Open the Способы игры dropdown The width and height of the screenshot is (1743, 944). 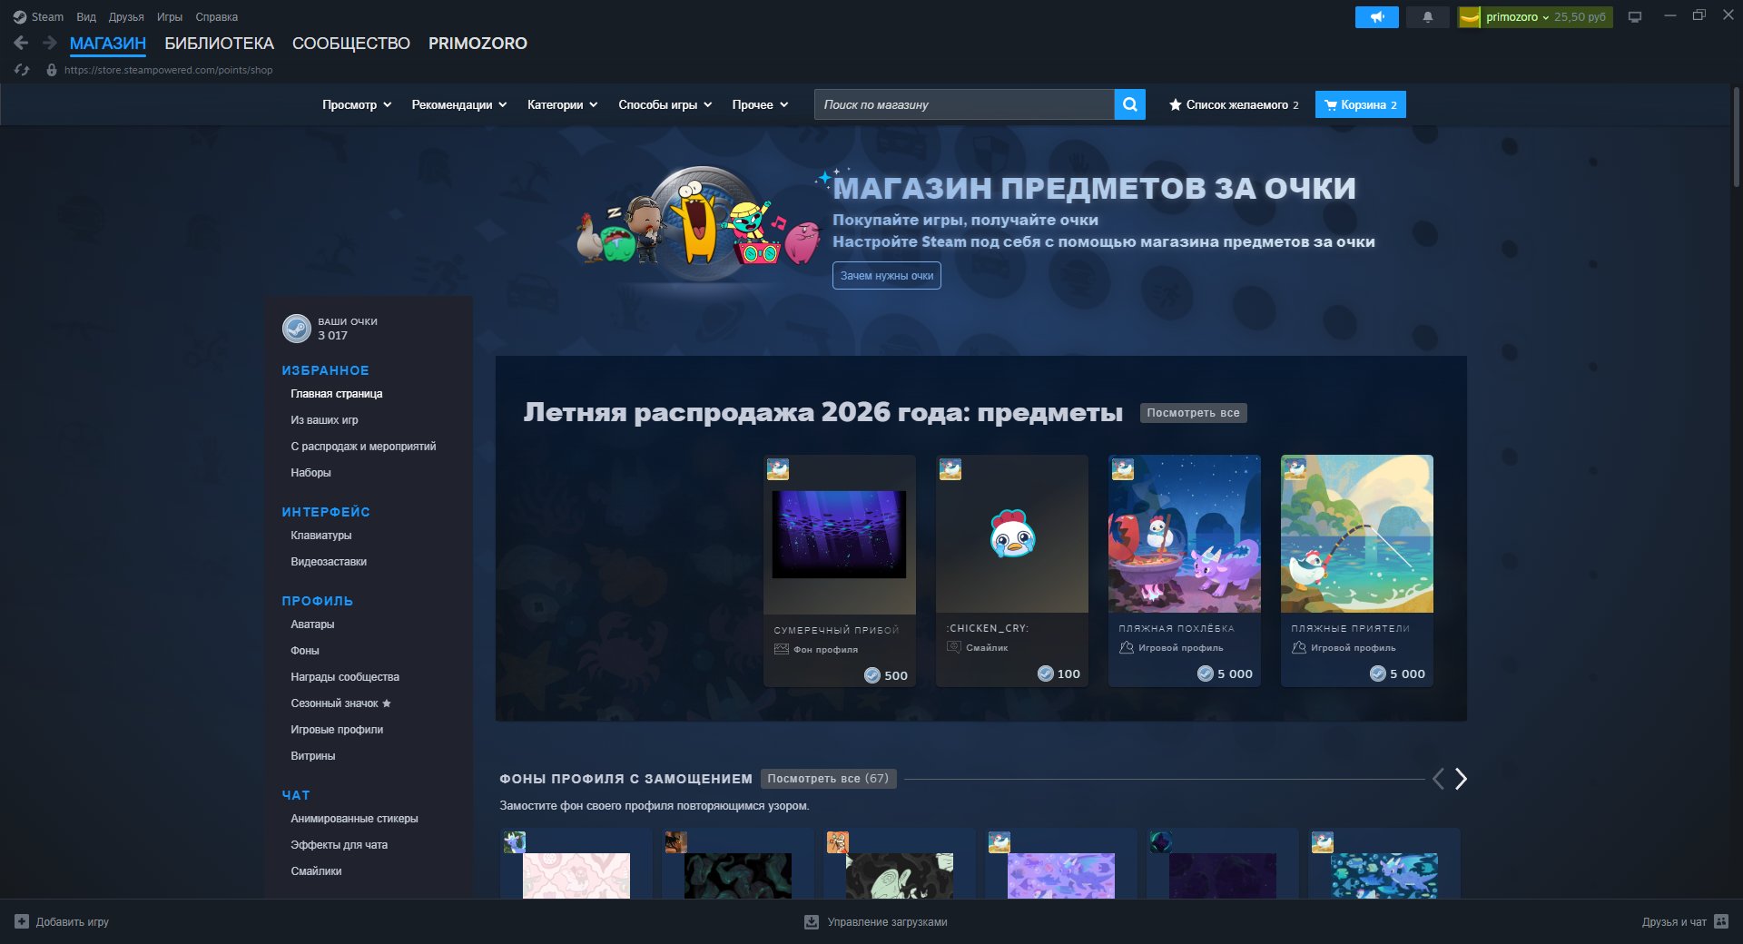pos(665,104)
